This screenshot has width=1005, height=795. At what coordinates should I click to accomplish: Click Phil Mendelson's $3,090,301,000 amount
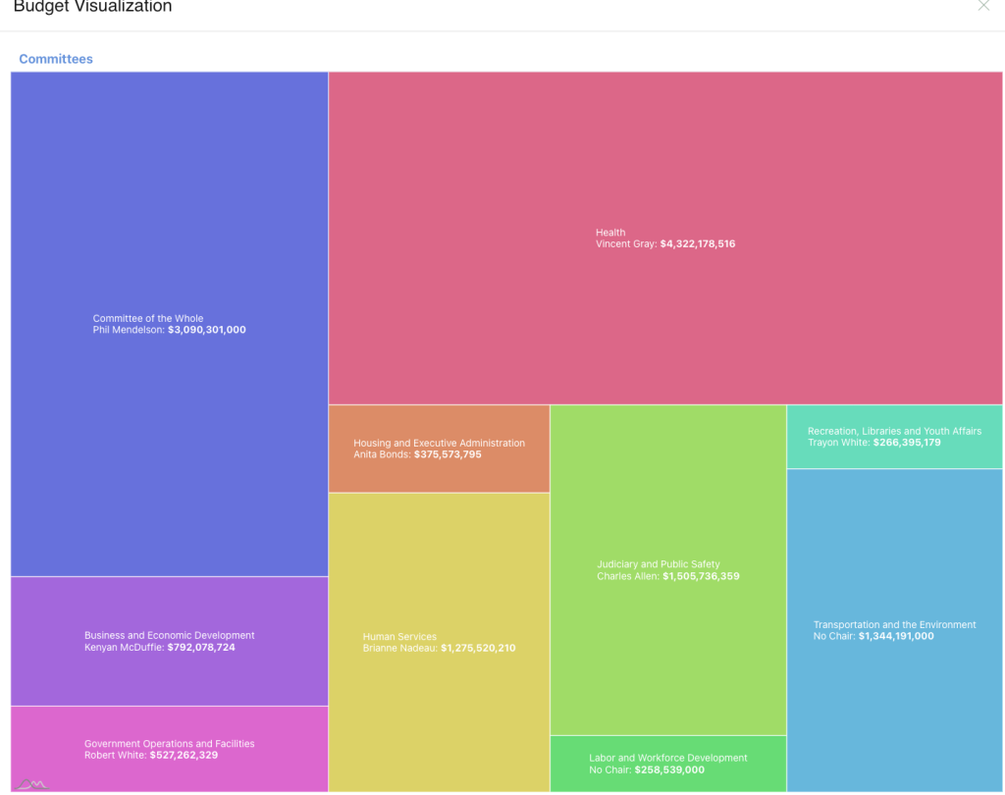(206, 331)
